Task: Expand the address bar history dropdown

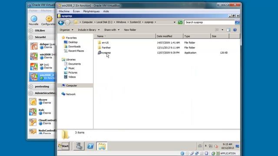Action: [x=175, y=22]
